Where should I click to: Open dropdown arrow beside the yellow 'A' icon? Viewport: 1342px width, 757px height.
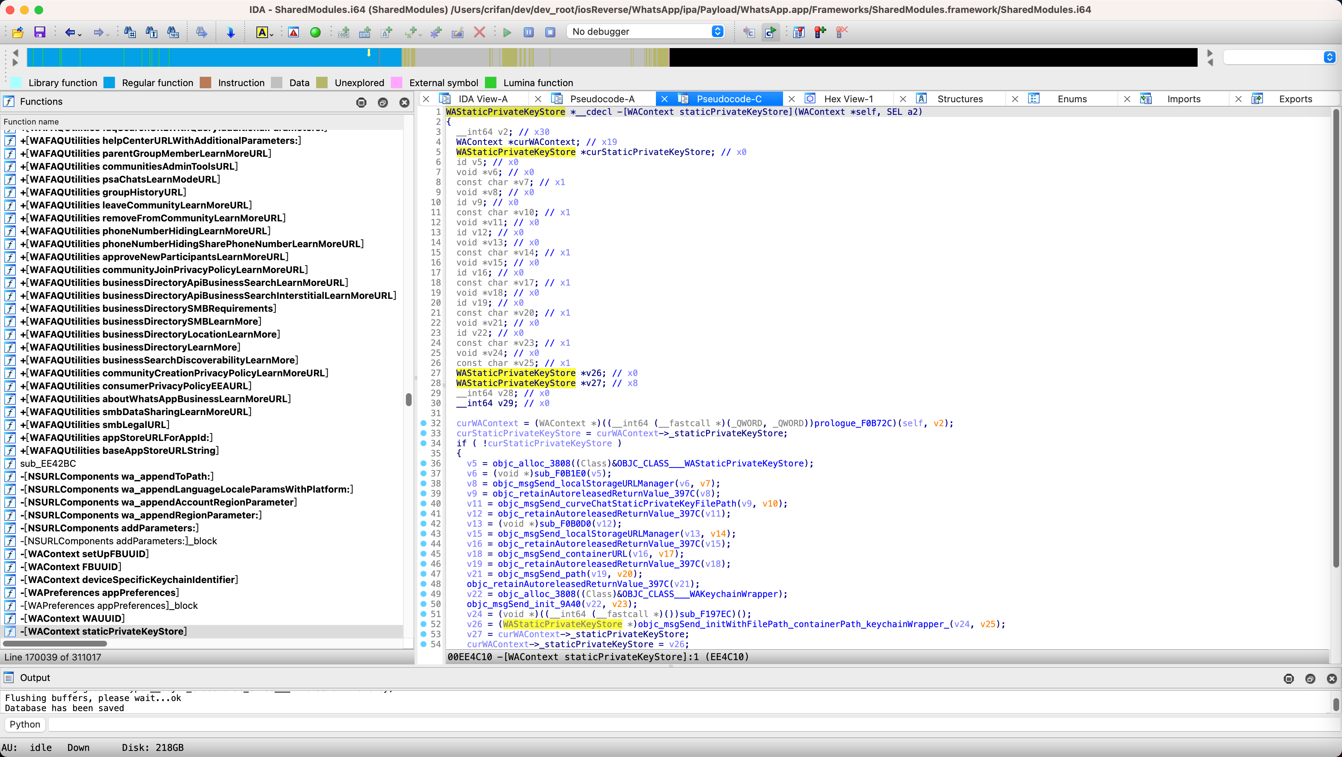tap(272, 35)
